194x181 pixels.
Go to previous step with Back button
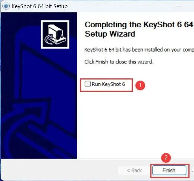pos(134,170)
